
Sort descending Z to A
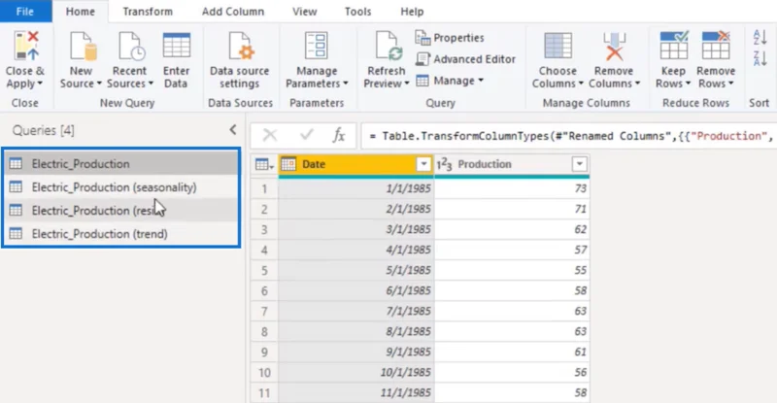coord(760,58)
